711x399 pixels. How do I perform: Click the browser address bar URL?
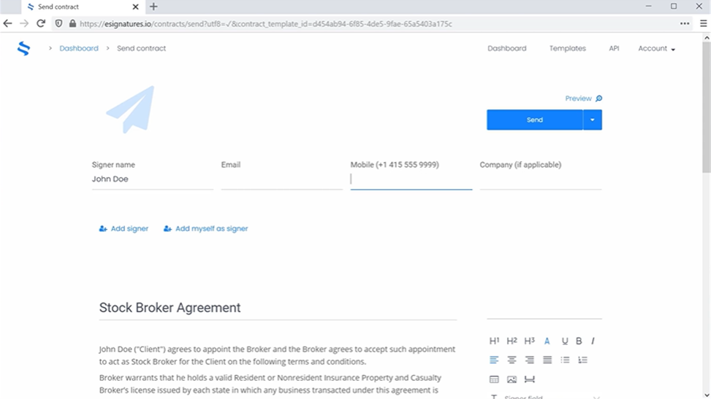(266, 24)
